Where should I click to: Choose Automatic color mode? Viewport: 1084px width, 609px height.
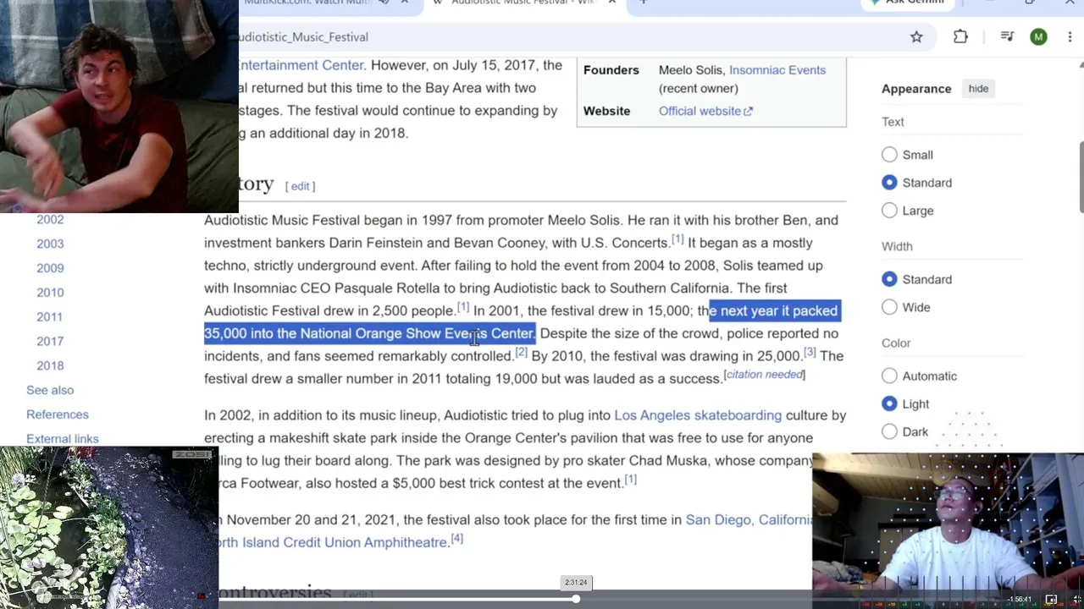889,376
